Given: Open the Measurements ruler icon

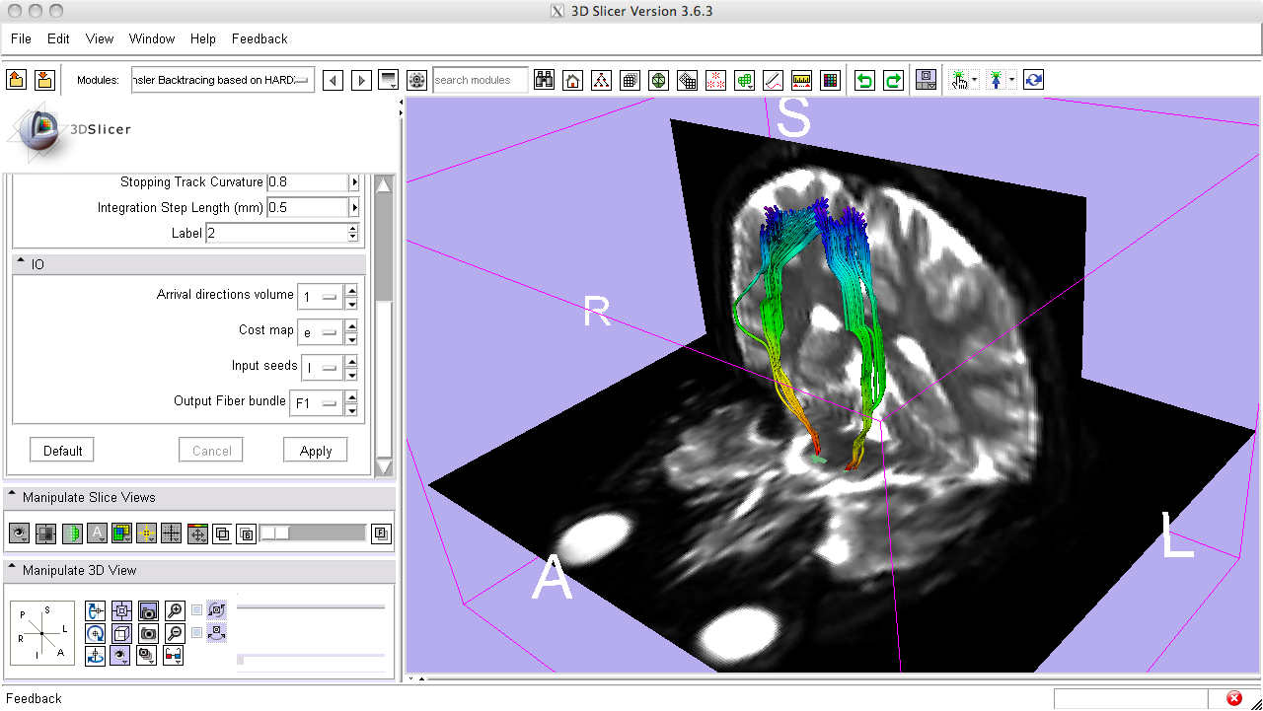Looking at the screenshot, I should coord(801,80).
